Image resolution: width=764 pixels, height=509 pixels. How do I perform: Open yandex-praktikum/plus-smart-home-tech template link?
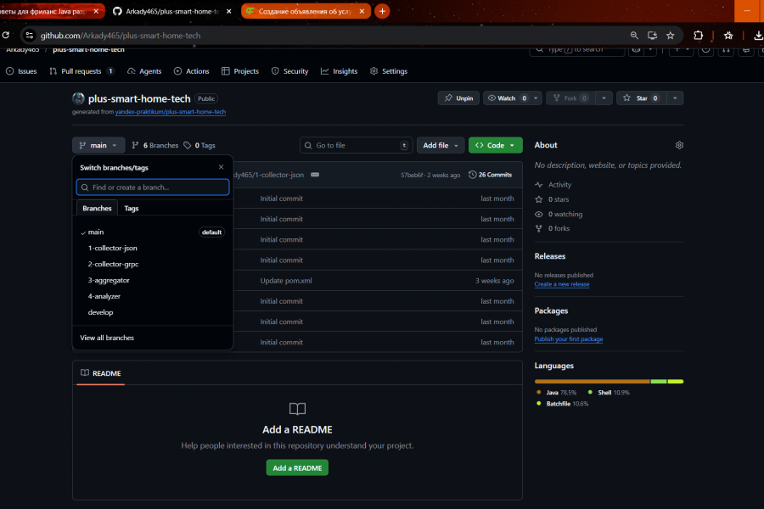(x=171, y=112)
